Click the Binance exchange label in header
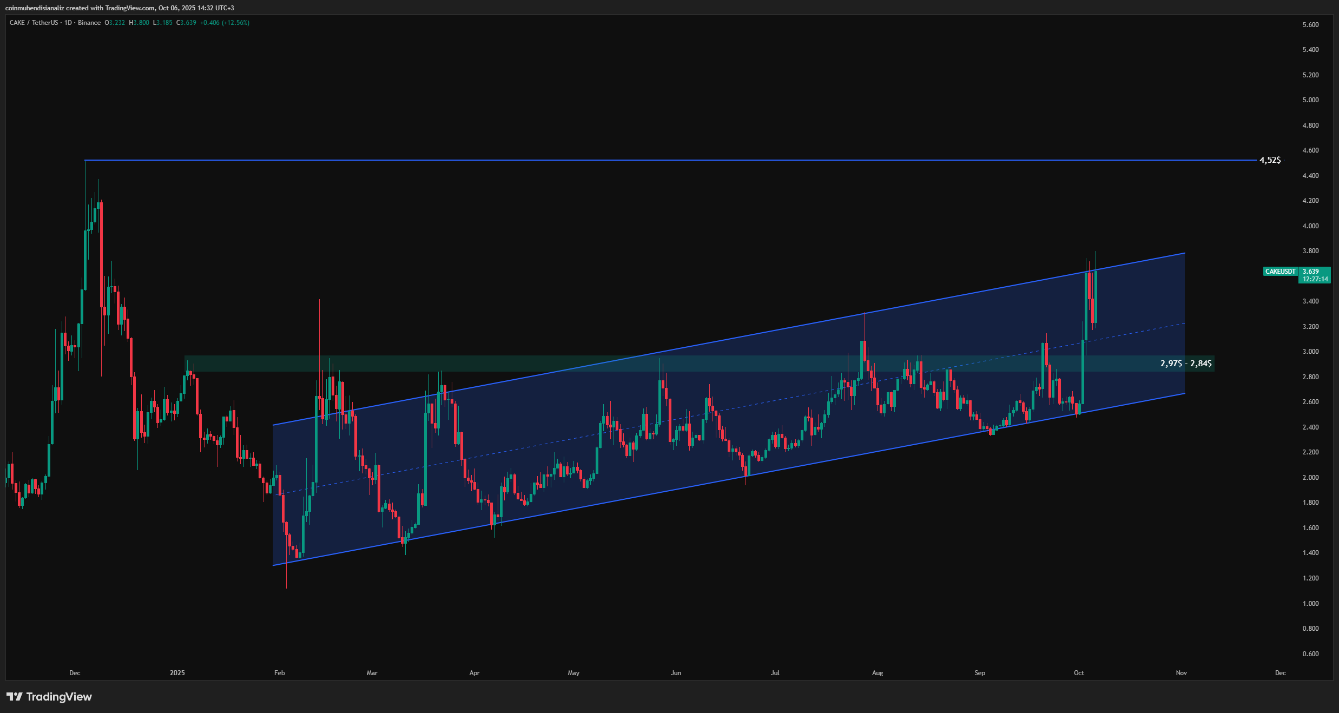1339x713 pixels. click(x=89, y=23)
